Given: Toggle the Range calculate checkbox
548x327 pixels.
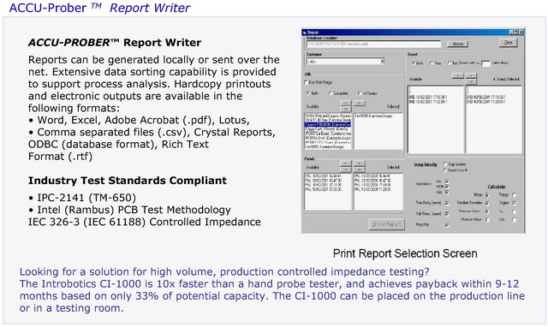Looking at the screenshot, I should coord(514,194).
